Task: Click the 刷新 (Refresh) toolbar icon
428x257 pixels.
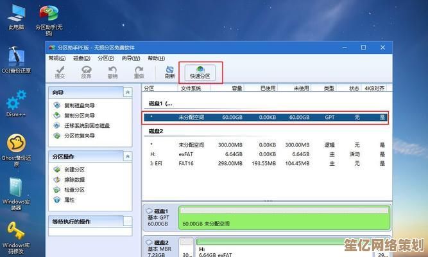Action: click(169, 72)
